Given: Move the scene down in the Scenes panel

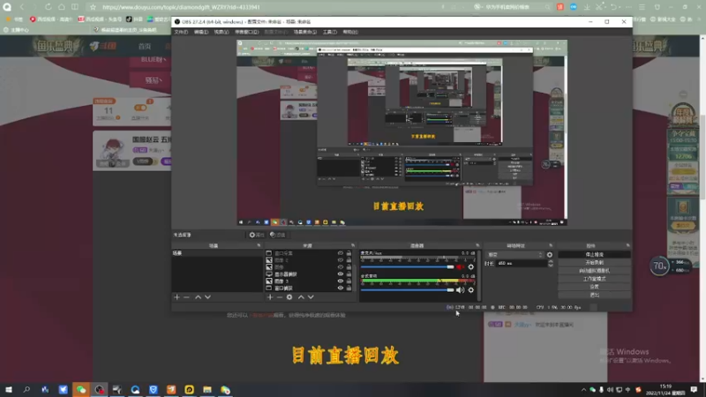Looking at the screenshot, I should [x=207, y=297].
